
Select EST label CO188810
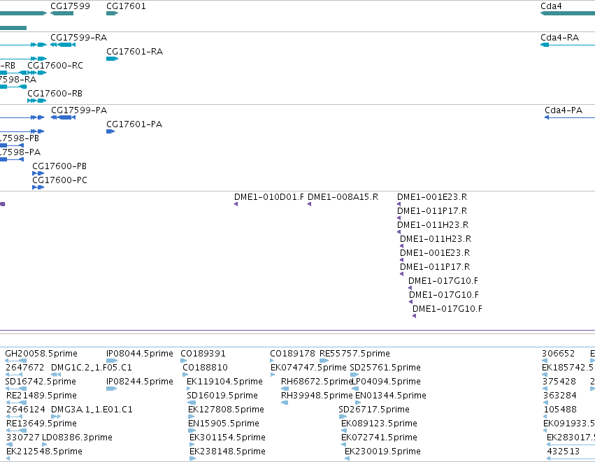tap(205, 368)
